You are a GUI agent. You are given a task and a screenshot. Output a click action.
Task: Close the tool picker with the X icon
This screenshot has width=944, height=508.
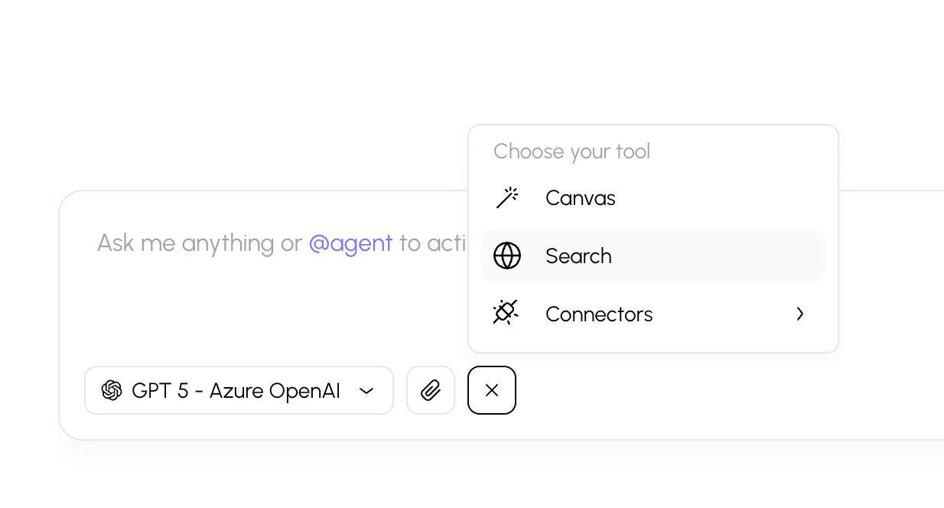point(492,390)
